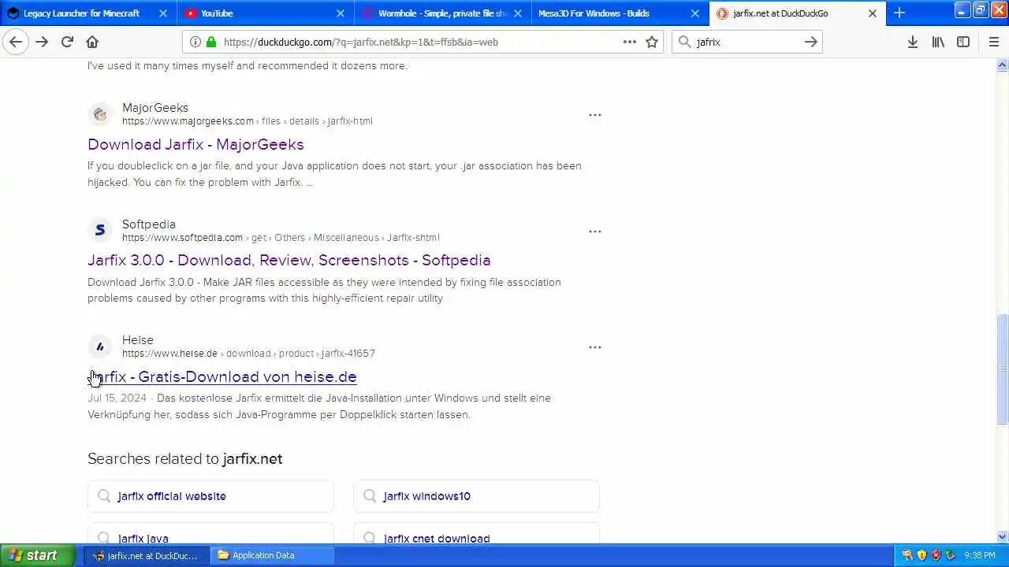Image resolution: width=1009 pixels, height=567 pixels.
Task: Click the MajorGeeks site favicon
Action: [100, 114]
